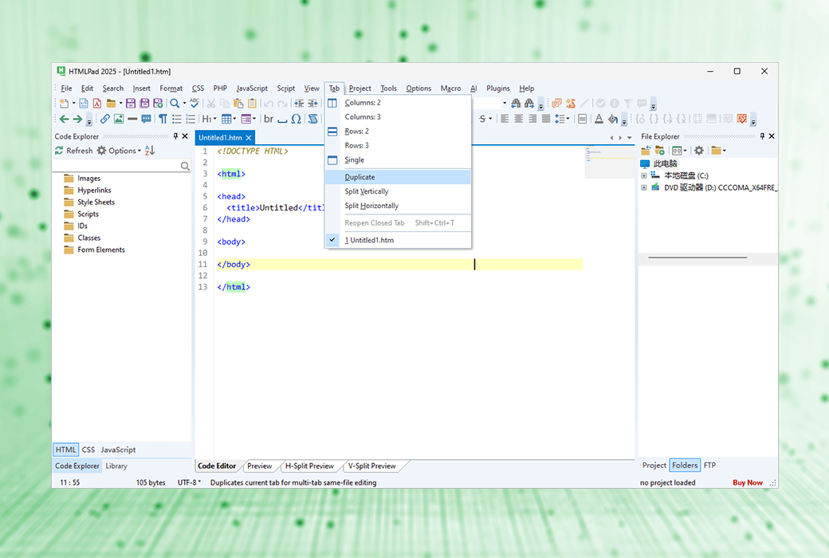The width and height of the screenshot is (829, 558).
Task: Toggle Code Explorer pin icon
Action: point(175,136)
